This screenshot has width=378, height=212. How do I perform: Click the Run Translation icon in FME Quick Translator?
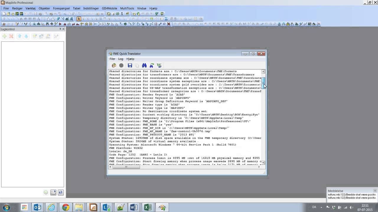click(114, 65)
